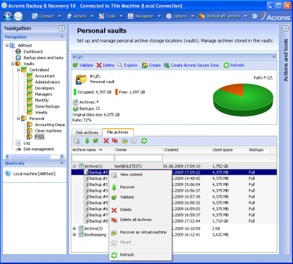Collapse the Centralized vaults tree node

18,70
